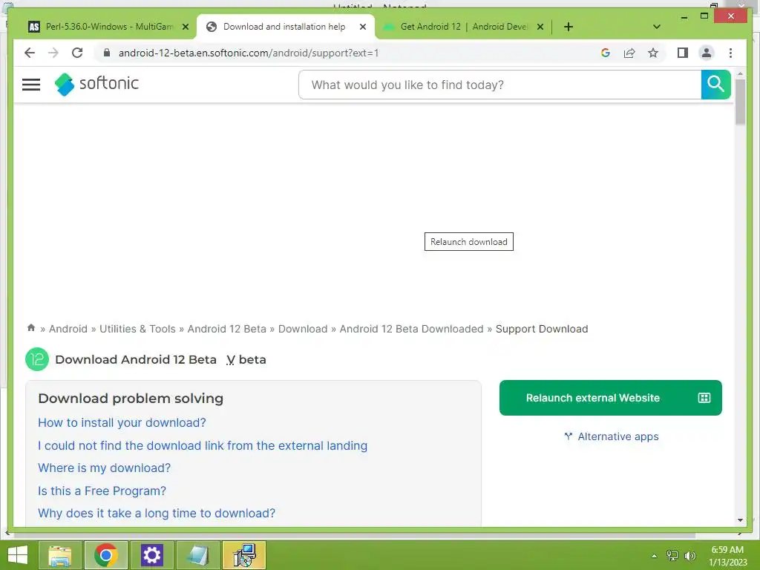
Task: Click the scrollbar down arrow
Action: click(740, 520)
